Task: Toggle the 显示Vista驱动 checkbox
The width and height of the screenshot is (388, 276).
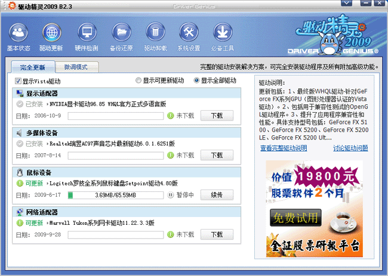Action: [x=18, y=81]
